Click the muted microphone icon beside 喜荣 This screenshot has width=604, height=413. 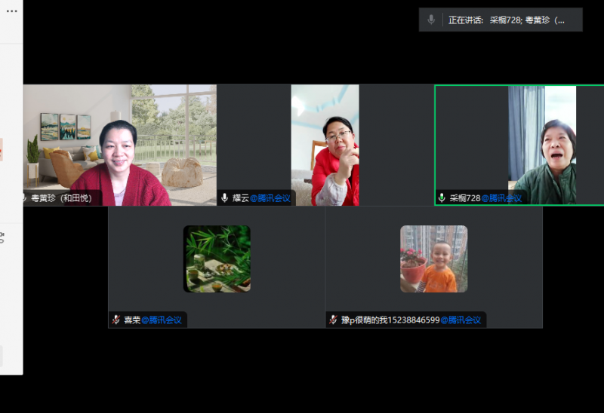click(116, 320)
